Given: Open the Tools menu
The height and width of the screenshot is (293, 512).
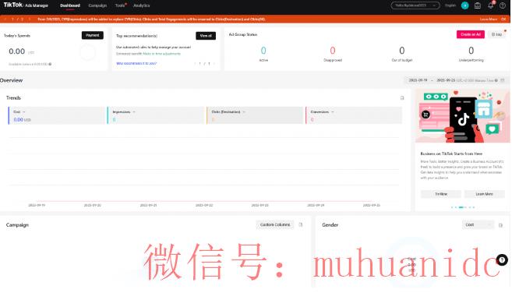Looking at the screenshot, I should click(120, 5).
